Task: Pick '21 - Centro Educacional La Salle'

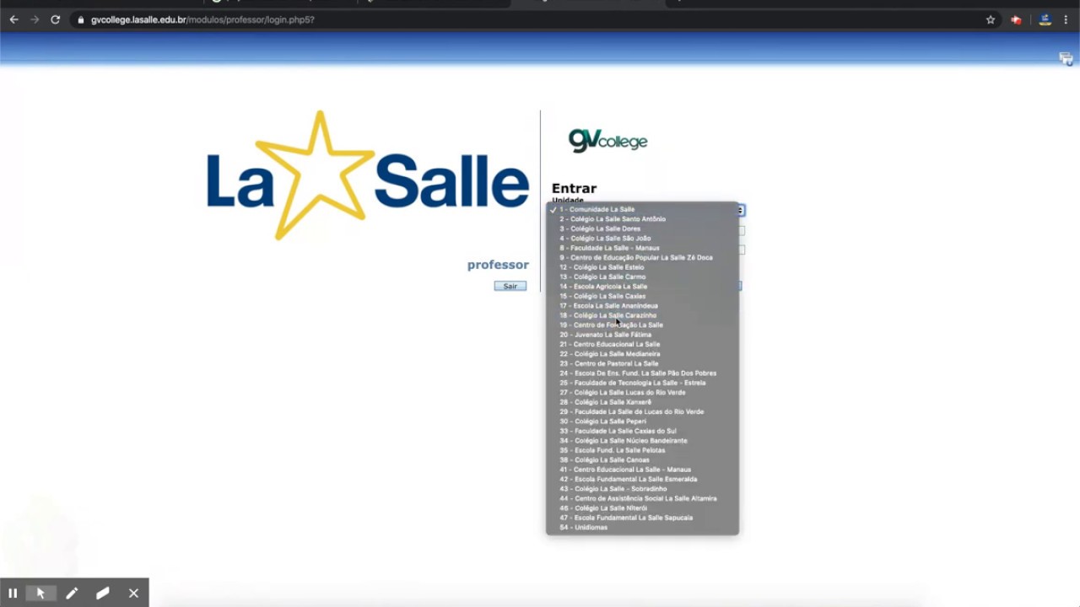Action: pyautogui.click(x=642, y=344)
